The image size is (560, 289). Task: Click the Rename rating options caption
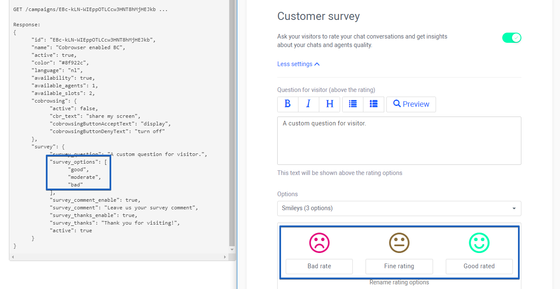[399, 282]
